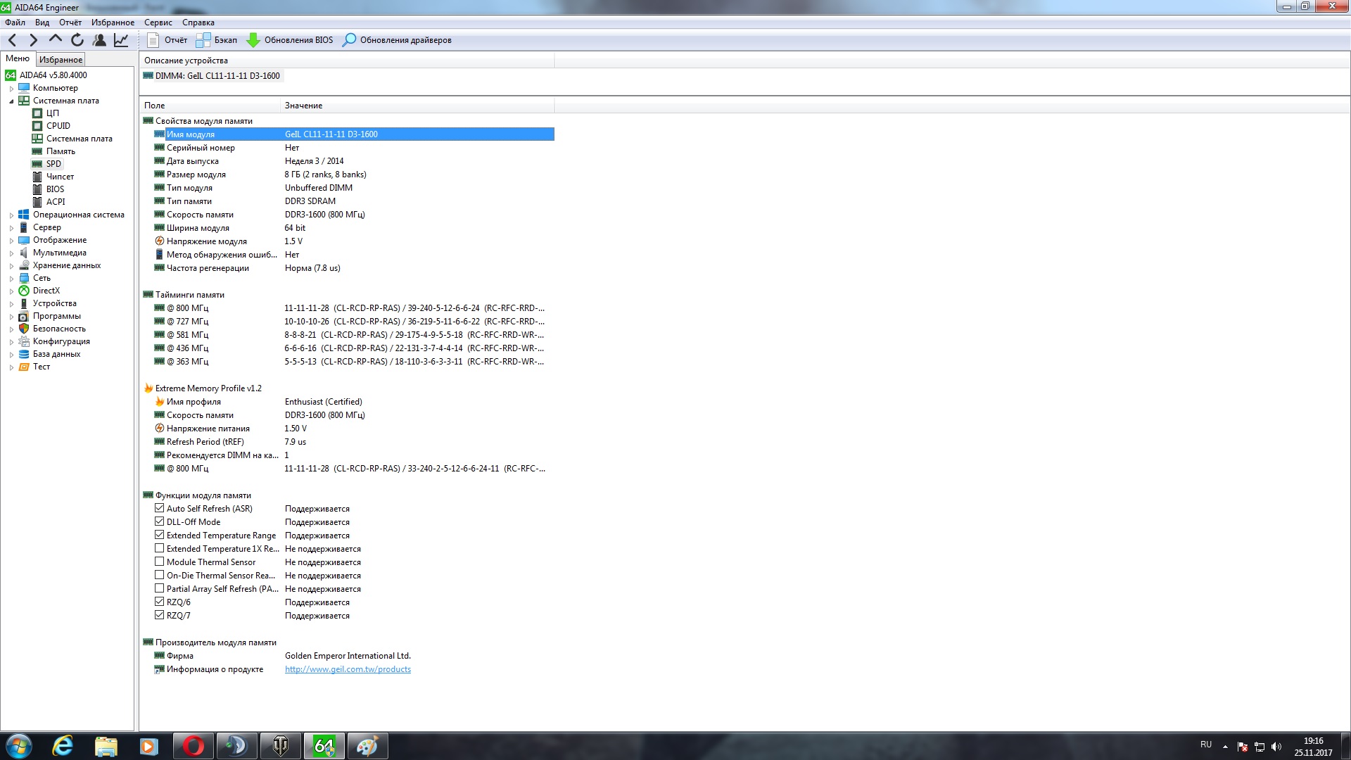Expand Операционная система node
Image resolution: width=1351 pixels, height=760 pixels.
11,215
